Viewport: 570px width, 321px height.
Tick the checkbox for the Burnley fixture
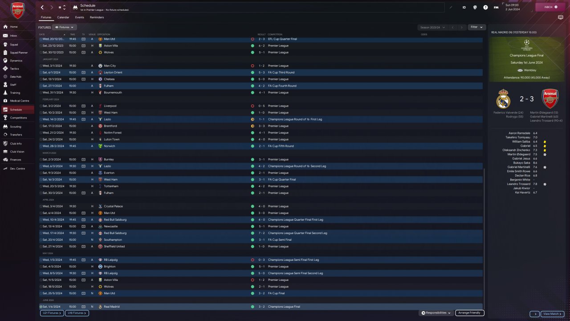[41, 159]
